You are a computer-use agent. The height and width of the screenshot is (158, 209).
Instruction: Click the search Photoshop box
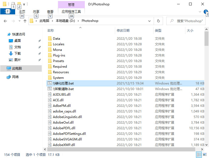click(x=186, y=21)
